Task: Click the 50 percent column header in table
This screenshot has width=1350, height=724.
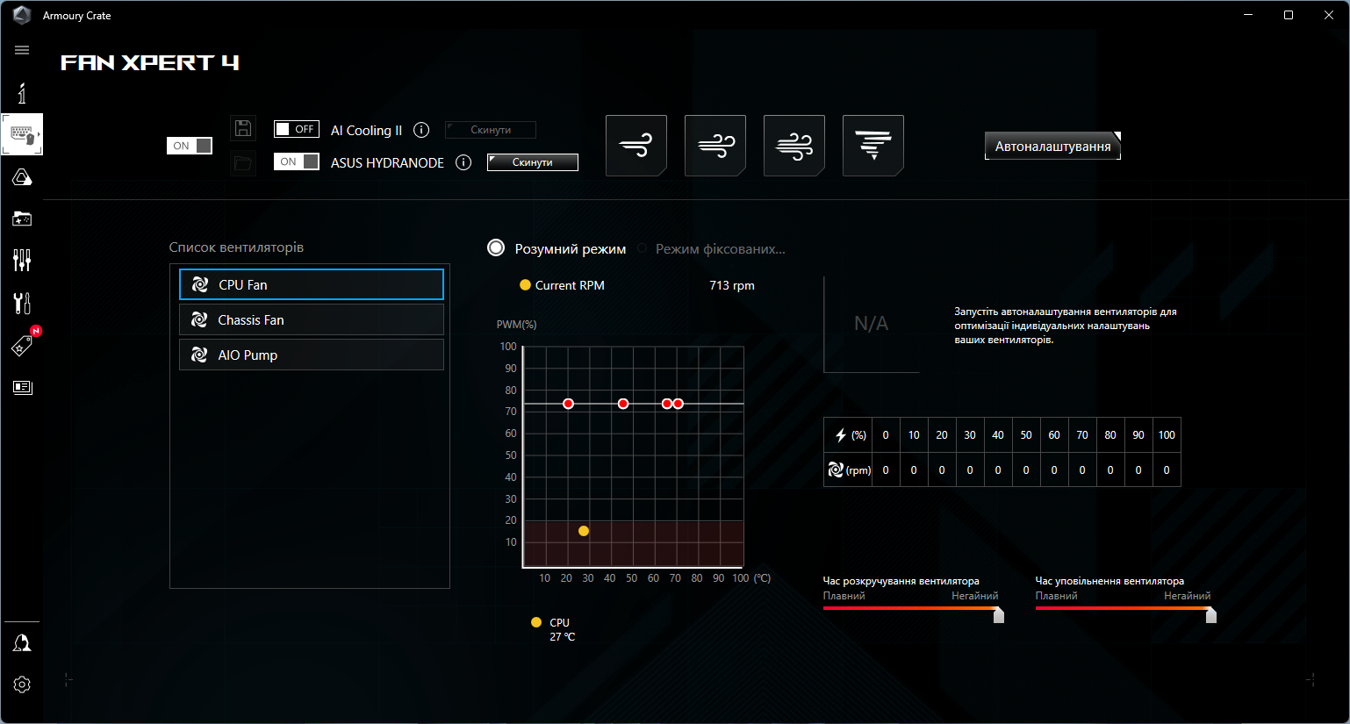Action: (1026, 435)
